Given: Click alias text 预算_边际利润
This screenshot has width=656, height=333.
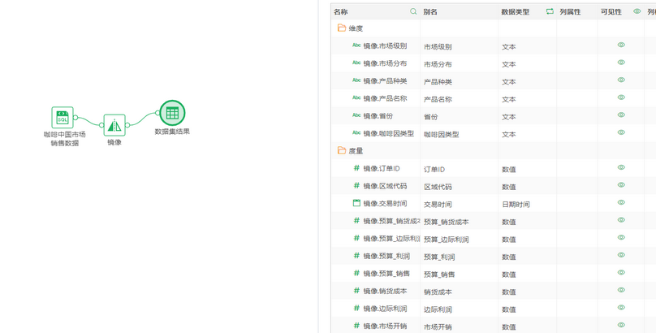Looking at the screenshot, I should (446, 240).
